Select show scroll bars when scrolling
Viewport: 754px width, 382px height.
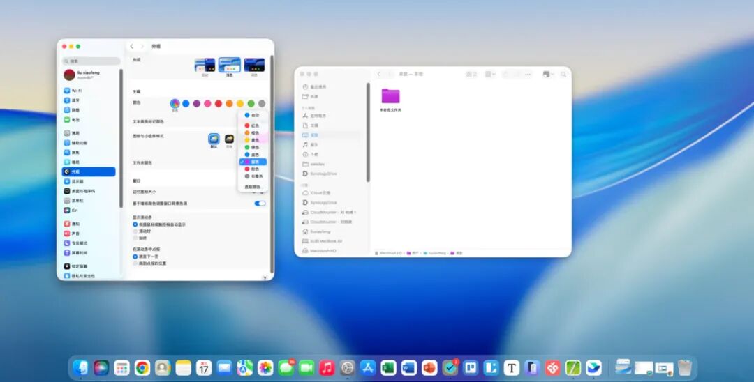(x=135, y=231)
